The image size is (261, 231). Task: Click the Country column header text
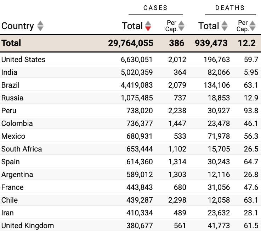click(18, 26)
